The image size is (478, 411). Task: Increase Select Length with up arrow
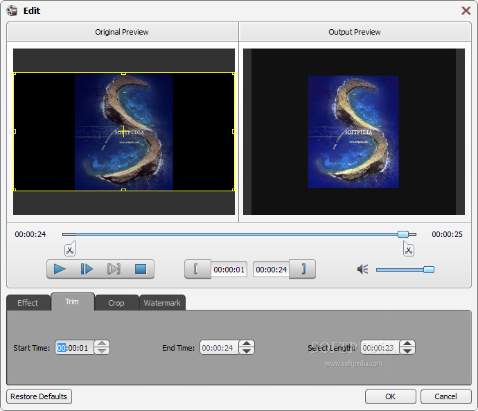[407, 344]
